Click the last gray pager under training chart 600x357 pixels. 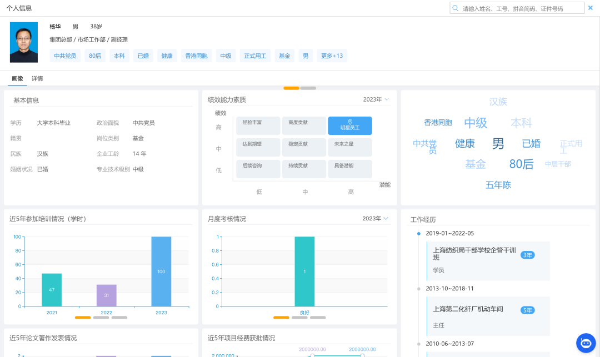[119, 317]
